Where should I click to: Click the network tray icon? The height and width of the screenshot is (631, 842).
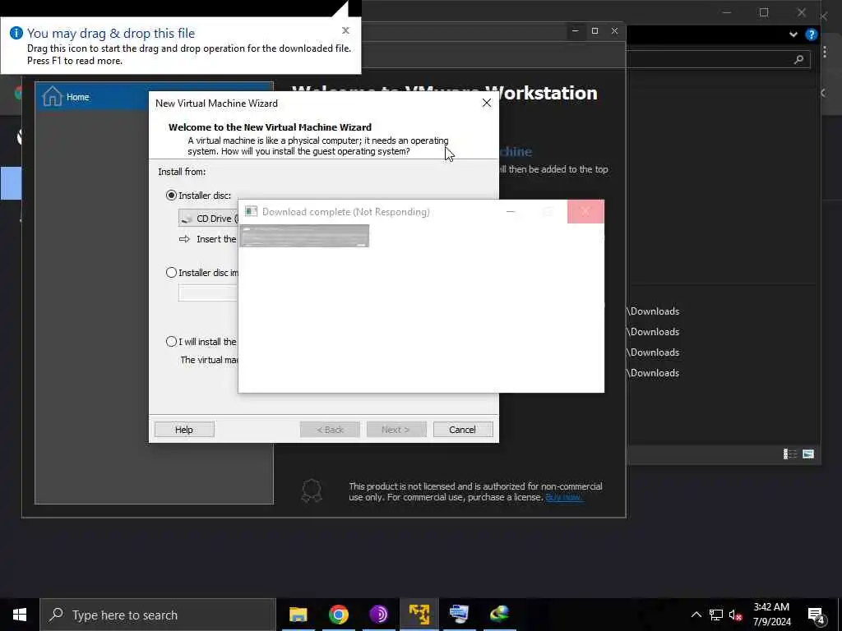pos(716,615)
